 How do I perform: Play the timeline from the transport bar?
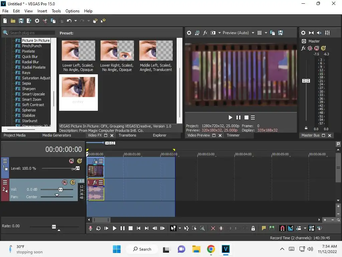coord(115,228)
